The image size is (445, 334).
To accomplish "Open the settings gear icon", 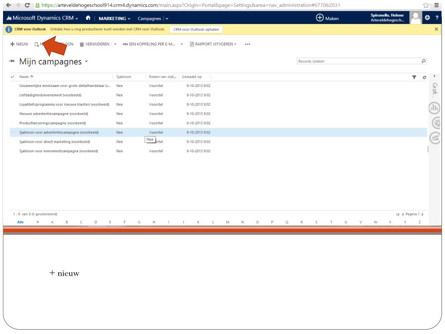I will 427,18.
